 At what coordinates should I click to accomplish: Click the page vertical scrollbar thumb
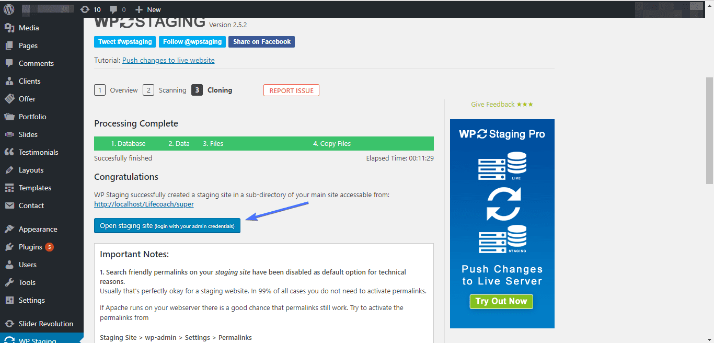click(x=709, y=131)
